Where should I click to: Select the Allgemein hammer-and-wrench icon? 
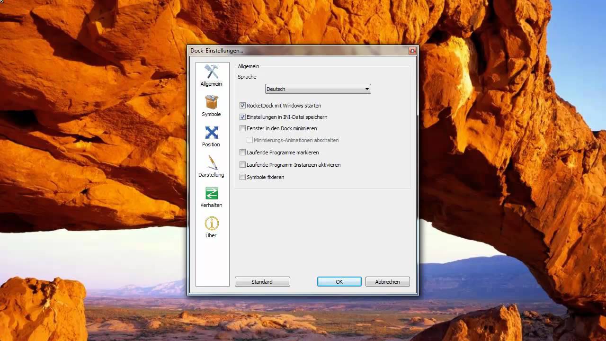[211, 72]
